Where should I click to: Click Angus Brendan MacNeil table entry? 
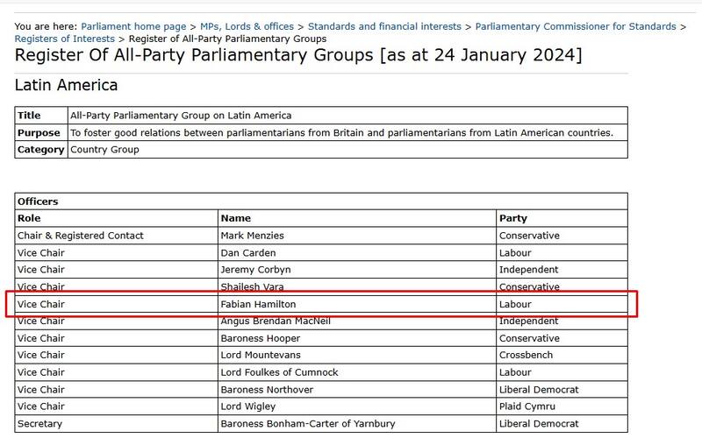click(x=274, y=321)
